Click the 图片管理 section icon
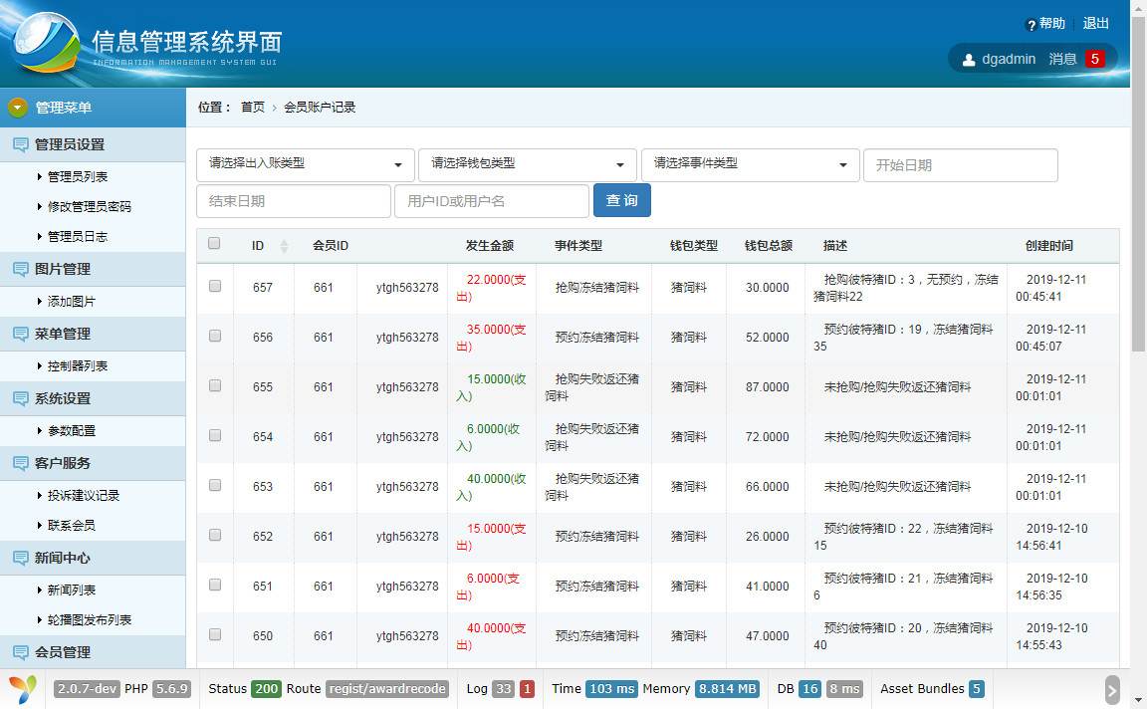Image resolution: width=1147 pixels, height=709 pixels. tap(20, 269)
